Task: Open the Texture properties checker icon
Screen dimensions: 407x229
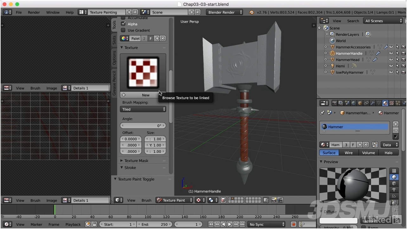Action: (391, 103)
